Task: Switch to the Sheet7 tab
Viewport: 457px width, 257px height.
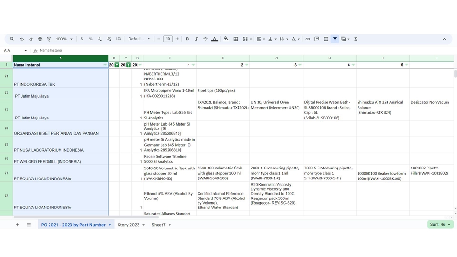Action: [x=158, y=225]
